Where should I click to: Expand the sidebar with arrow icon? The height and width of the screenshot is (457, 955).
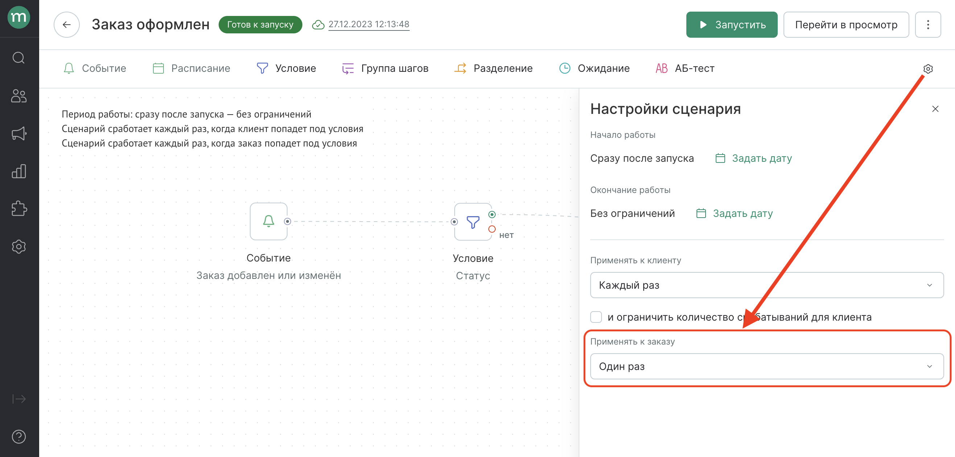[19, 399]
